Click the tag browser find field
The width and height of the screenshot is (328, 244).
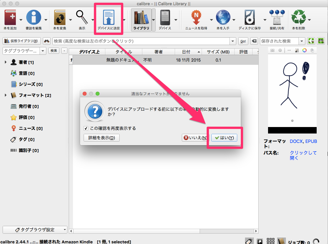pos(21,51)
